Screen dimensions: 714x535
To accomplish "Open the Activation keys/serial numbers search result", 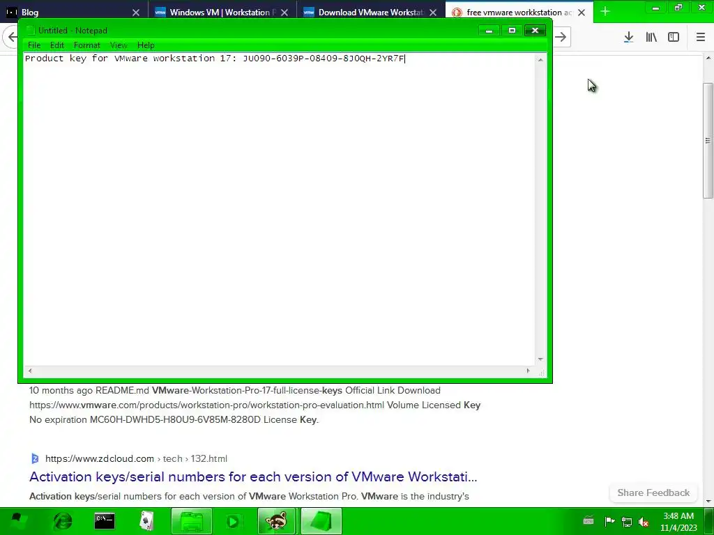I will point(253,476).
